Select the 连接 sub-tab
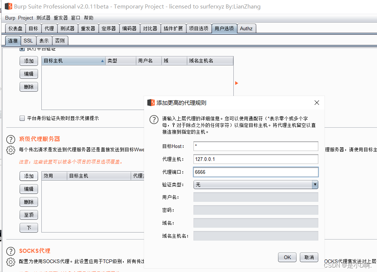This screenshot has height=272, width=377. [x=13, y=41]
